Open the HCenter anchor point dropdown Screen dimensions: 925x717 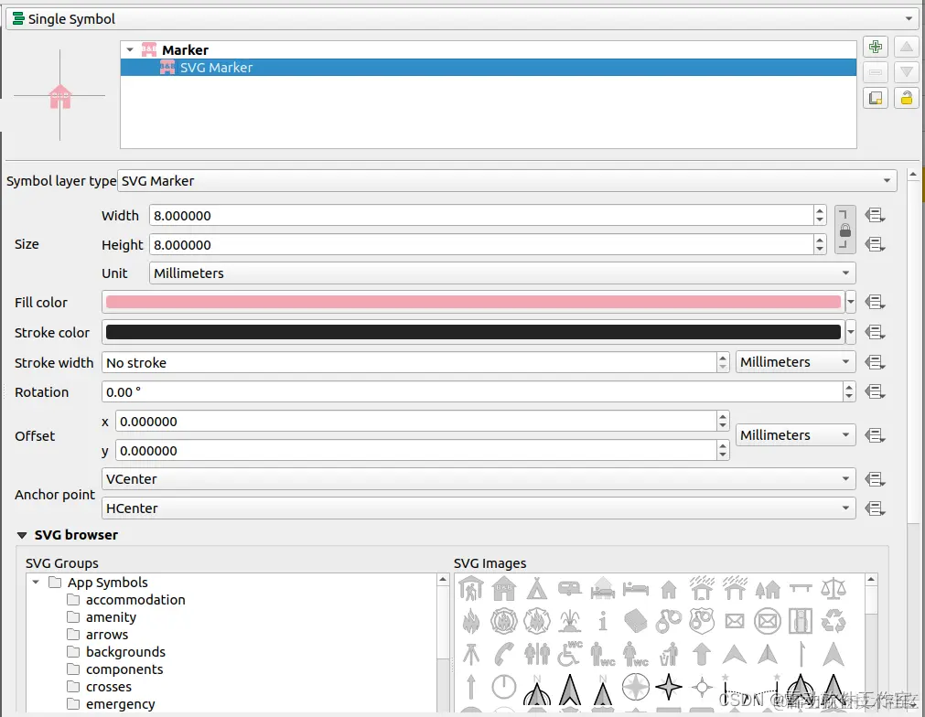pos(479,508)
